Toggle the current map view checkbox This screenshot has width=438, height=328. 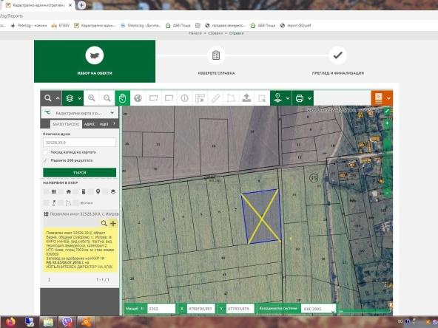(45, 152)
